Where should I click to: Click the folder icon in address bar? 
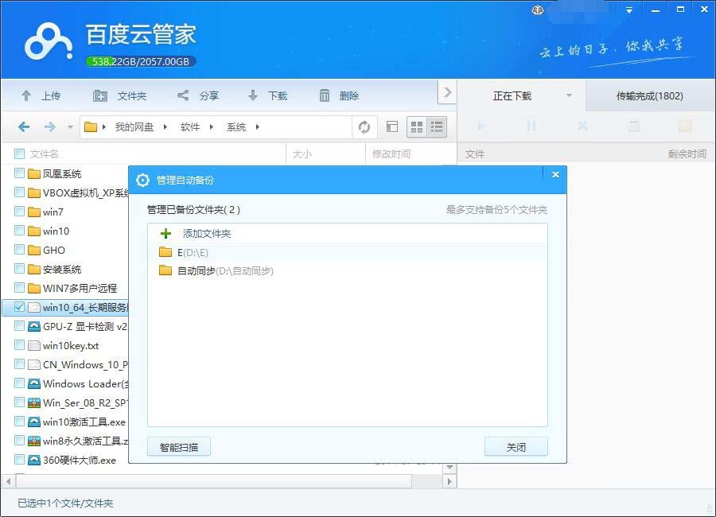click(x=91, y=127)
